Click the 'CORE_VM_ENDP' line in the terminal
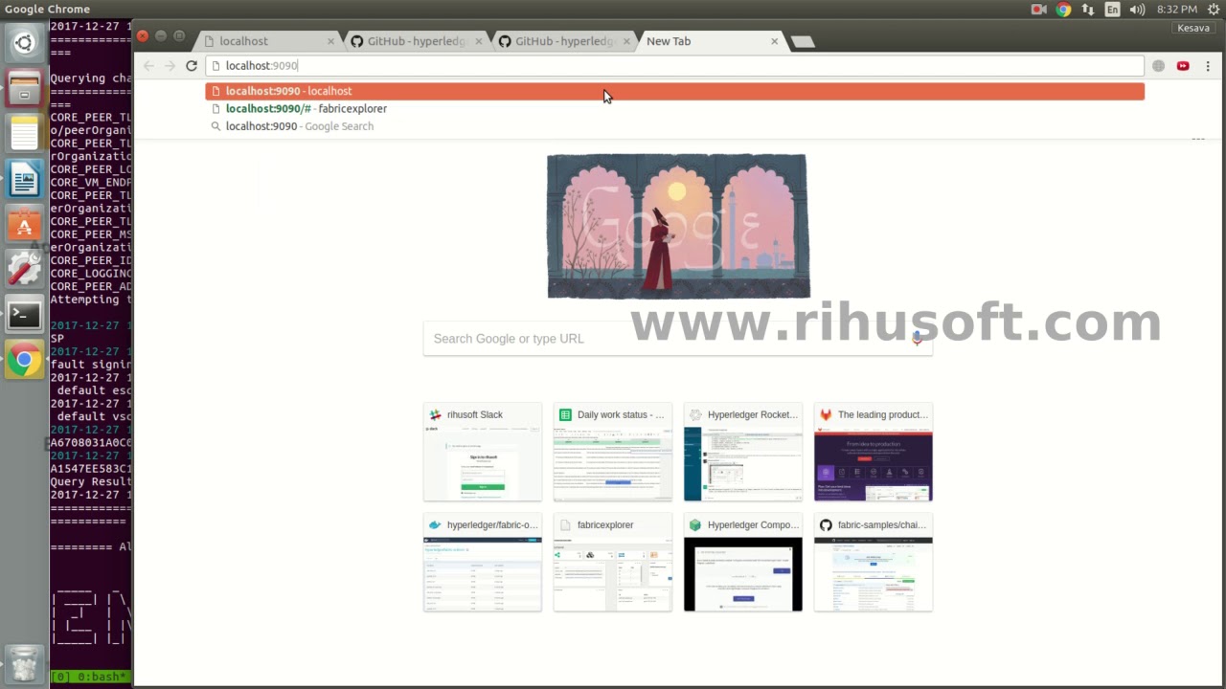 point(91,182)
